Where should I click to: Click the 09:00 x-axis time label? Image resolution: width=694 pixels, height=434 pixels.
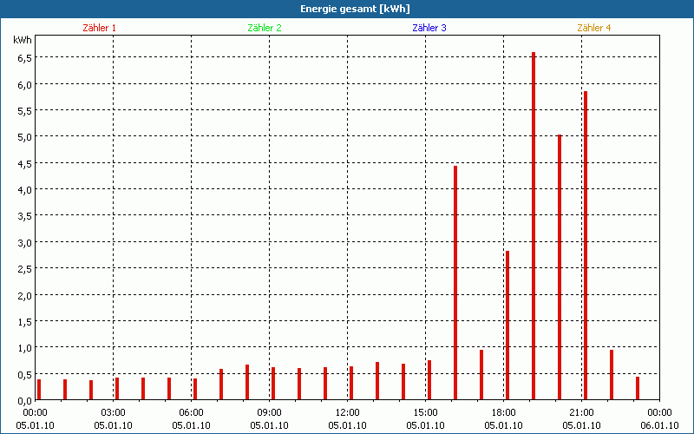coord(269,413)
